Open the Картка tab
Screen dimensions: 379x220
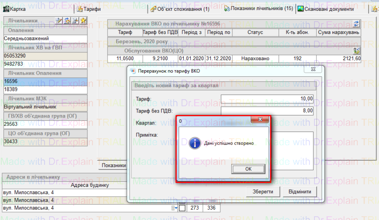tap(17, 9)
